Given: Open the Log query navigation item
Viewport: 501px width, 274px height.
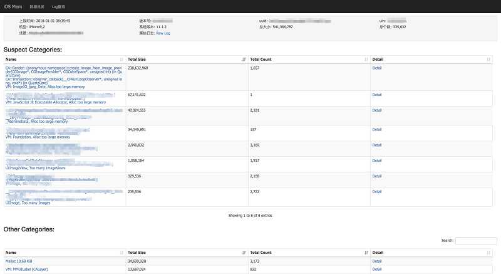Looking at the screenshot, I should click(x=58, y=7).
